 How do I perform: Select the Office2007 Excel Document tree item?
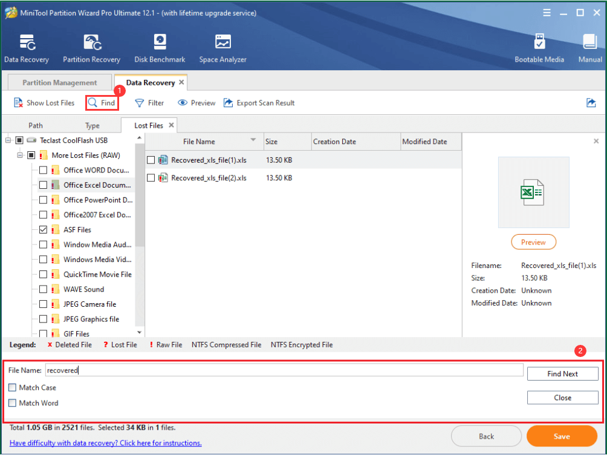(97, 215)
